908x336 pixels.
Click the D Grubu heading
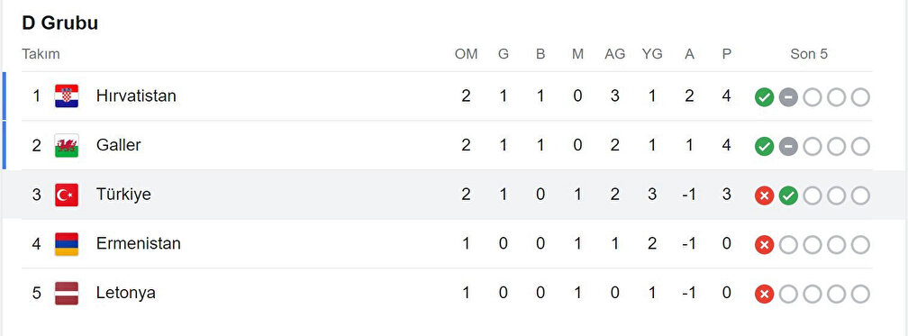pyautogui.click(x=60, y=23)
